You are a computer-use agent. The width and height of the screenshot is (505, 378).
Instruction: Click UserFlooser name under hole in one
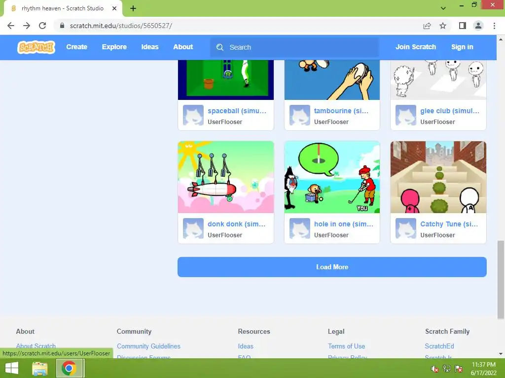click(331, 235)
